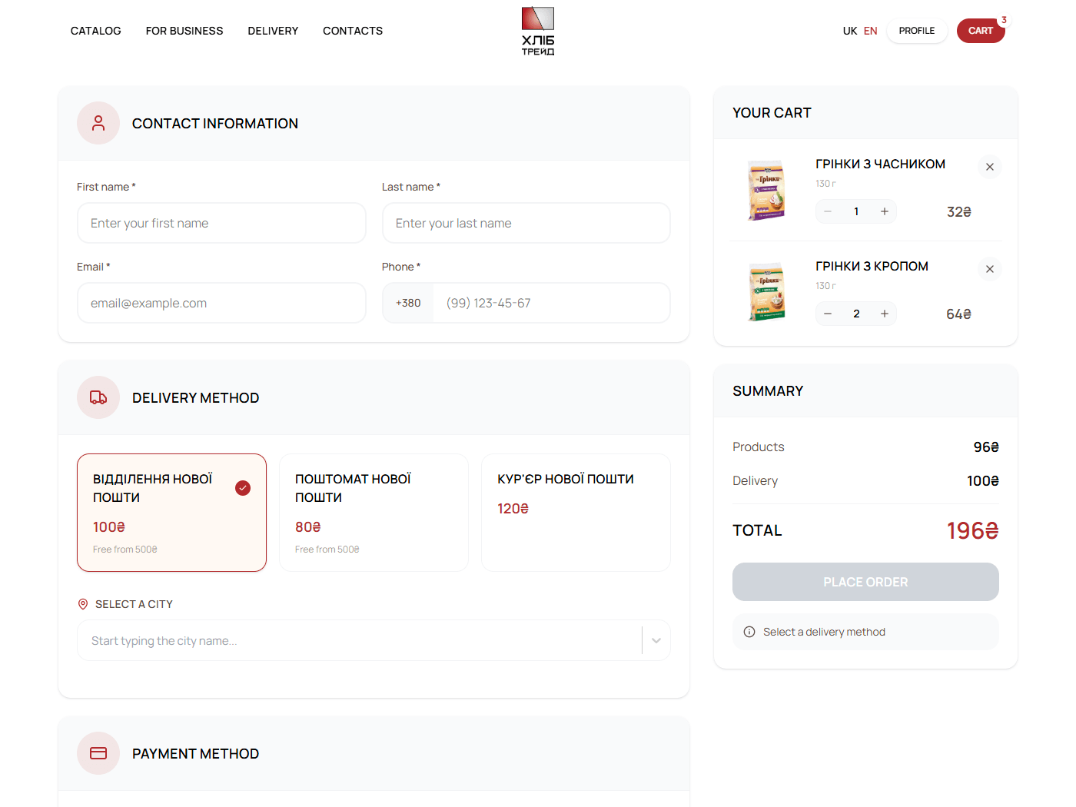Open the CATALOG menu item
This screenshot has width=1076, height=807.
(95, 31)
